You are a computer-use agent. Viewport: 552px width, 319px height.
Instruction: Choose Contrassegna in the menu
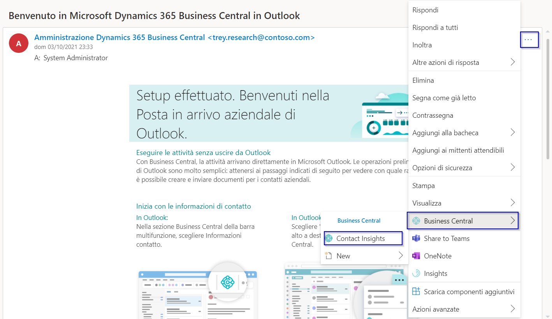[464, 115]
